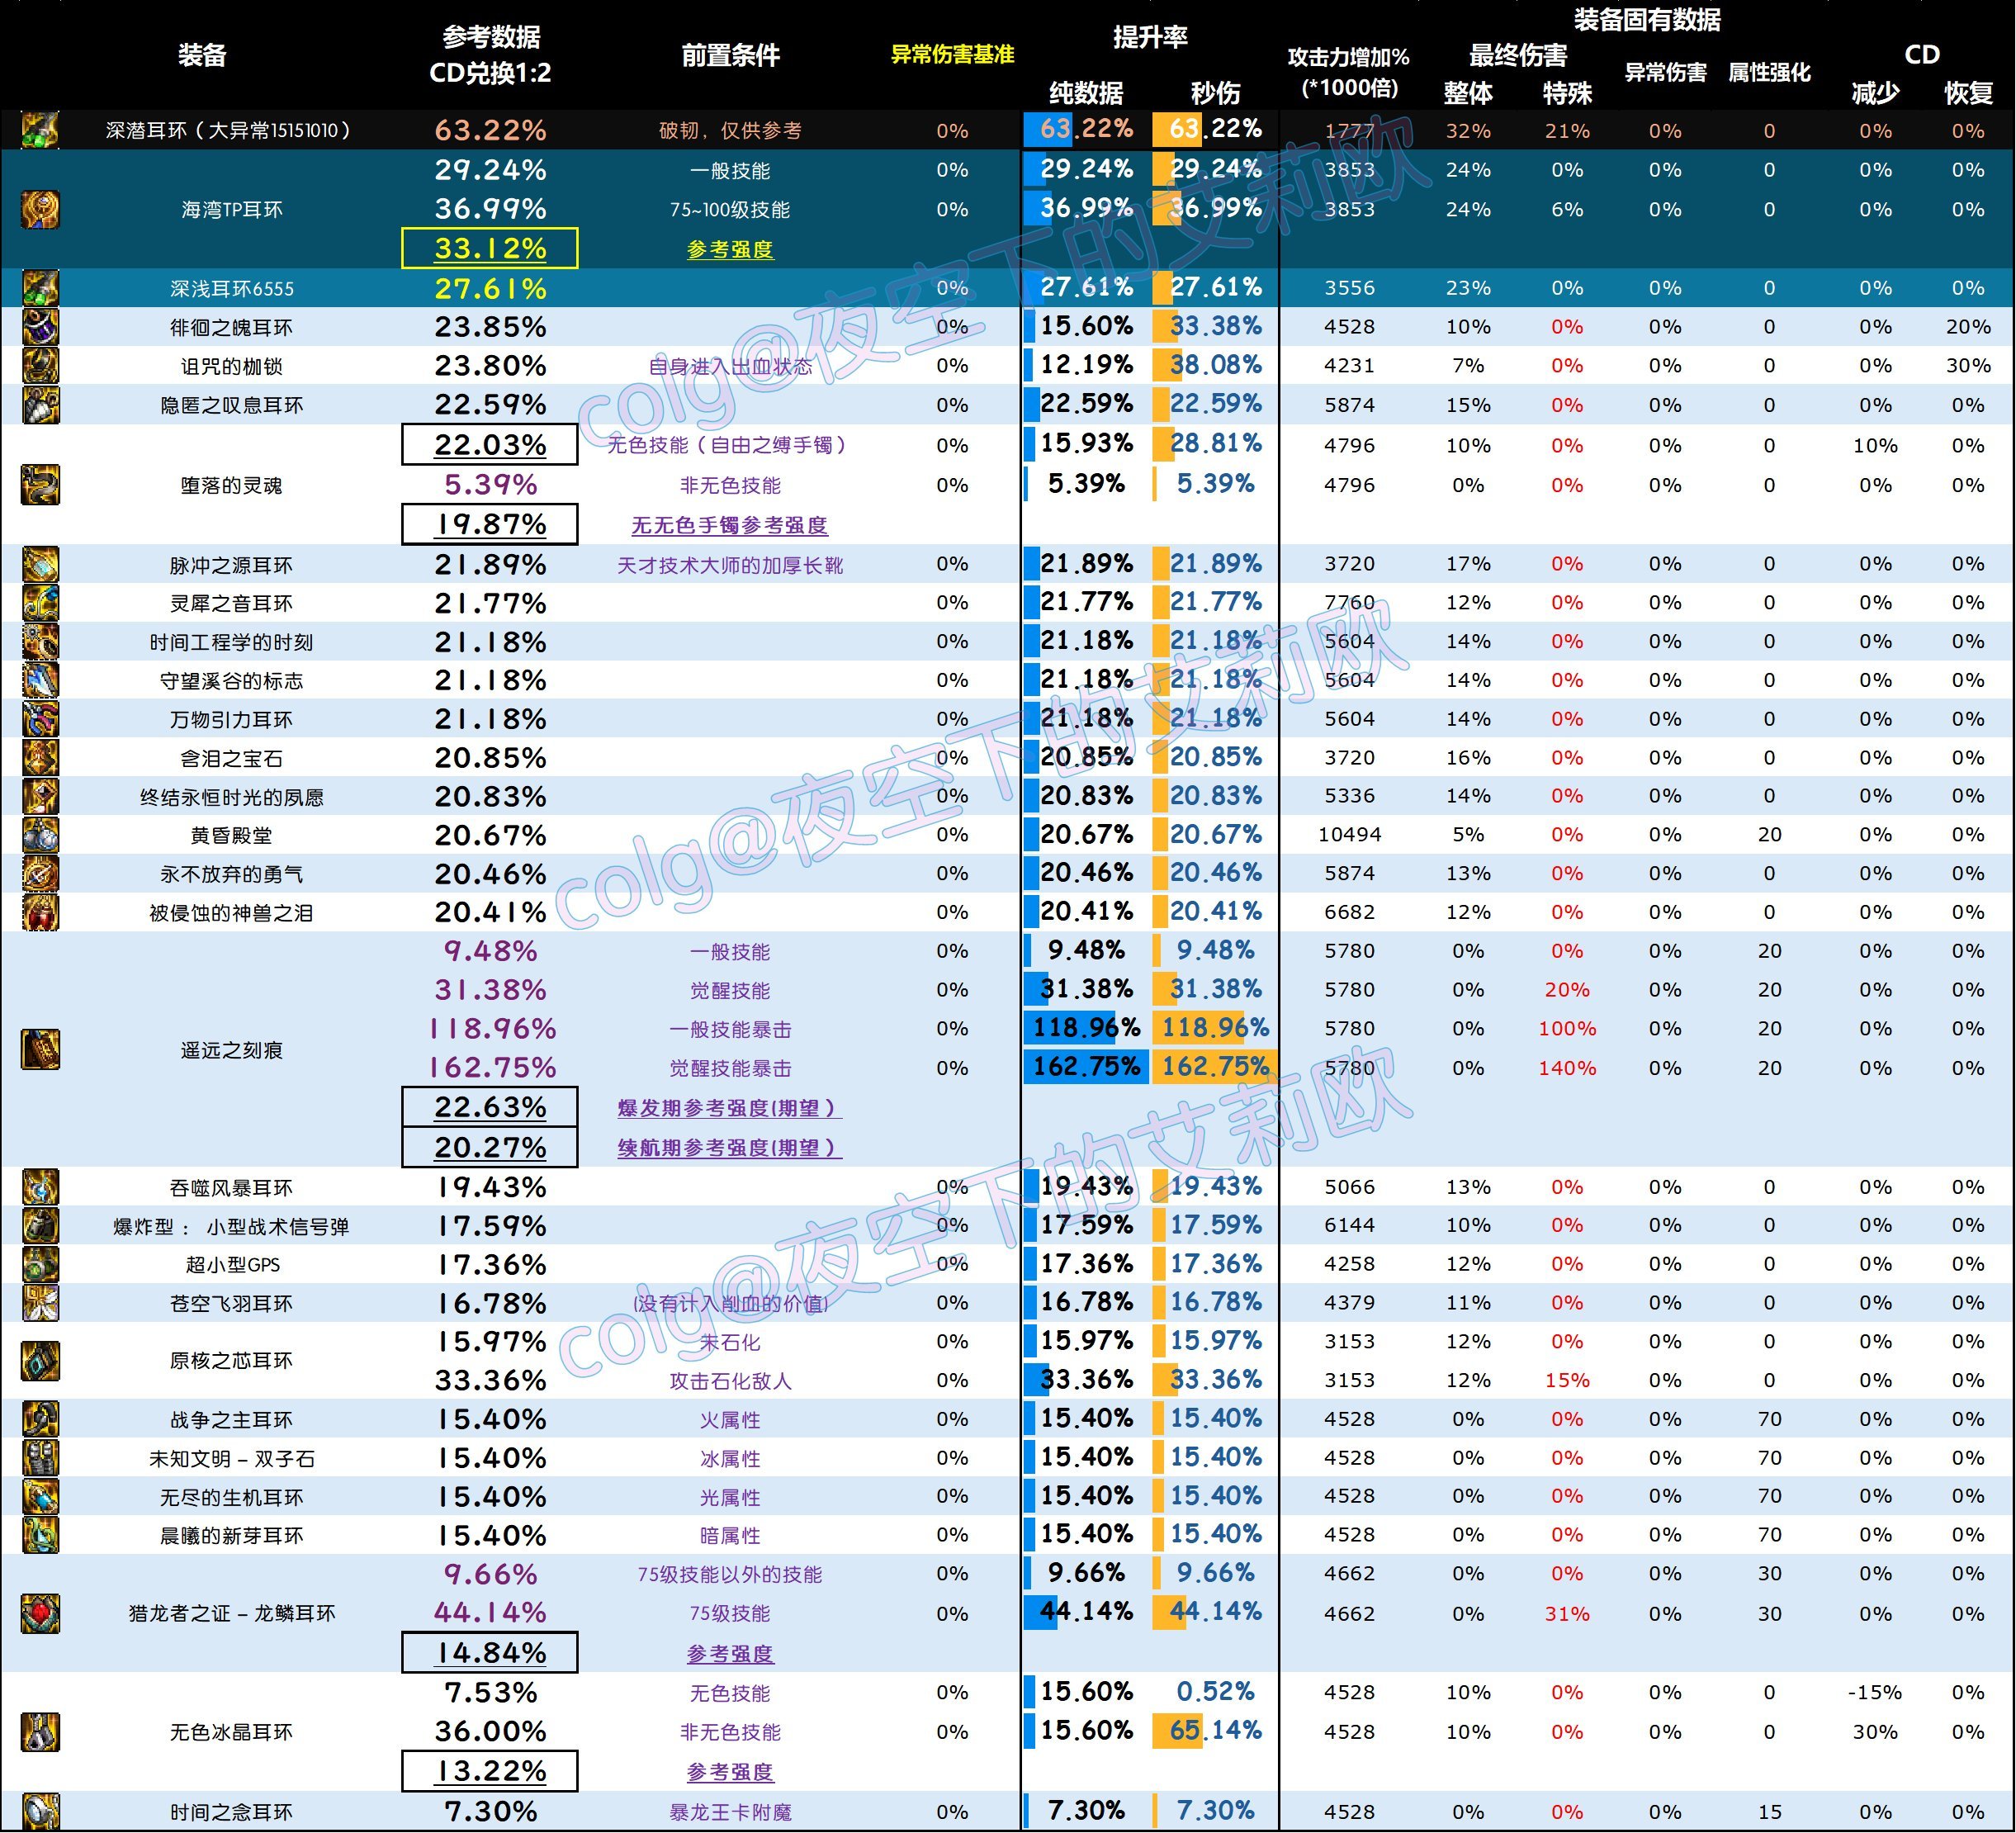Image resolution: width=2016 pixels, height=1833 pixels.
Task: Select the boxed 19.87% cell
Action: tap(490, 524)
